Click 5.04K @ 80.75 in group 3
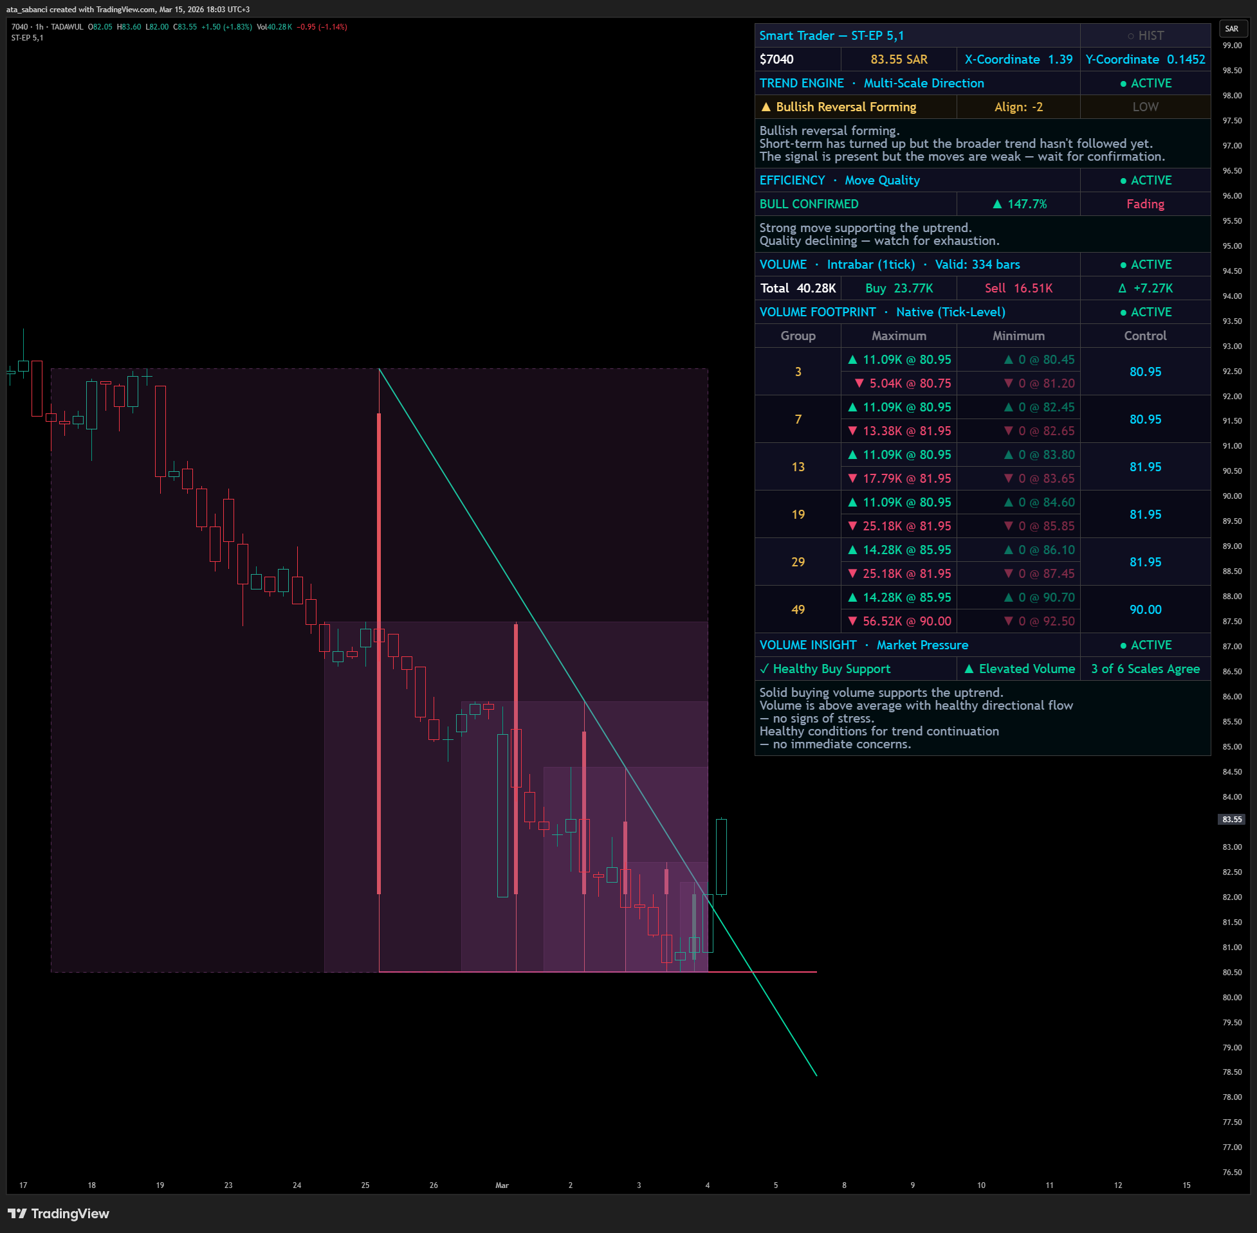 coord(903,383)
